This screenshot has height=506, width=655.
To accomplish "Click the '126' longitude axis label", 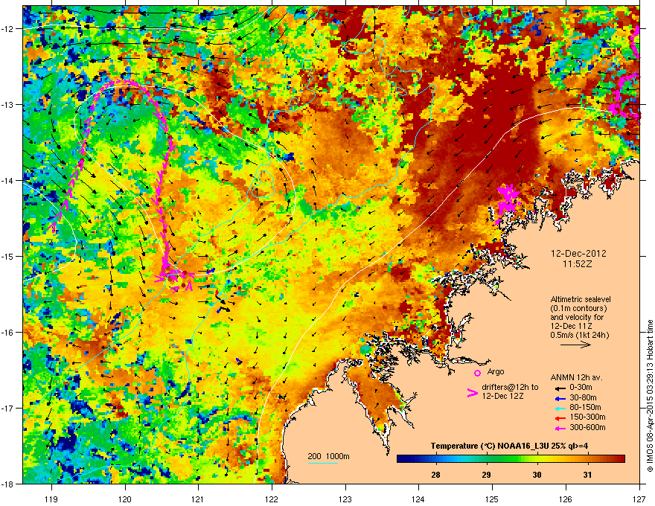I will [x=566, y=499].
